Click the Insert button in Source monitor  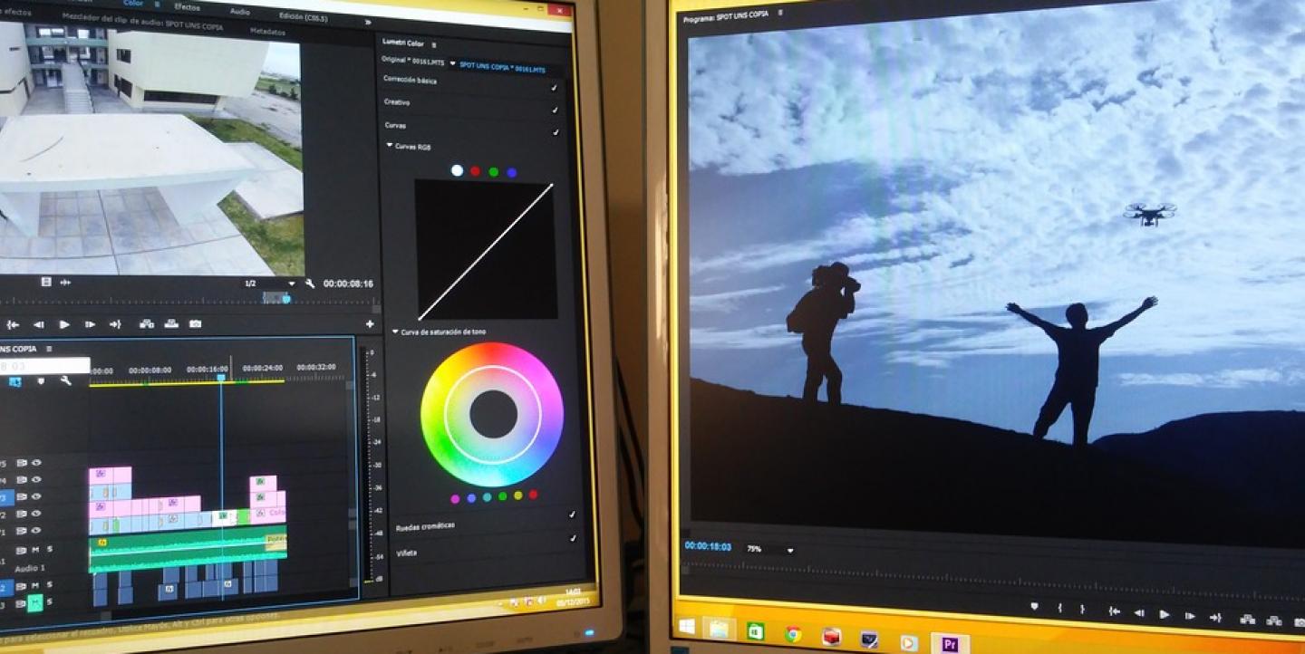146,324
